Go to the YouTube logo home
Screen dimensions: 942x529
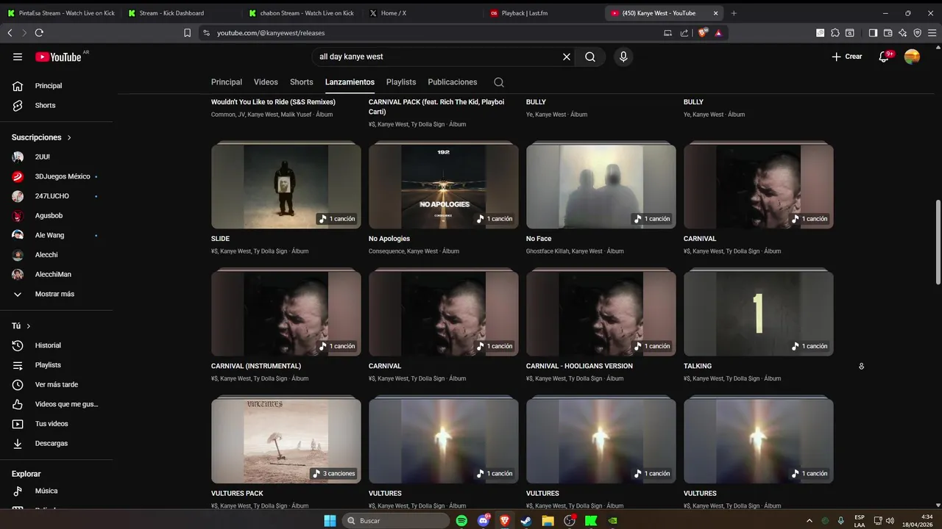click(x=58, y=57)
